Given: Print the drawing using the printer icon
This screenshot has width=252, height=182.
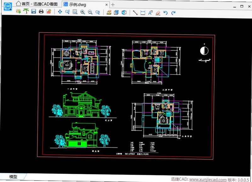Looking at the screenshot, I should 41,11.
